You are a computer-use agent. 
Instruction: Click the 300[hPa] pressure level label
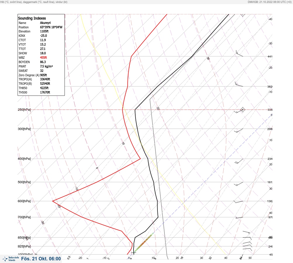coord(24,129)
